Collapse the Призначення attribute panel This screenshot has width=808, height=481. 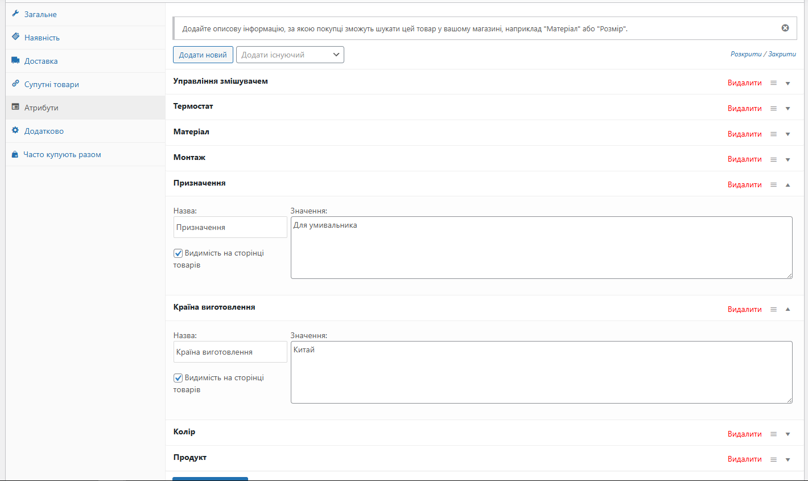[788, 184]
